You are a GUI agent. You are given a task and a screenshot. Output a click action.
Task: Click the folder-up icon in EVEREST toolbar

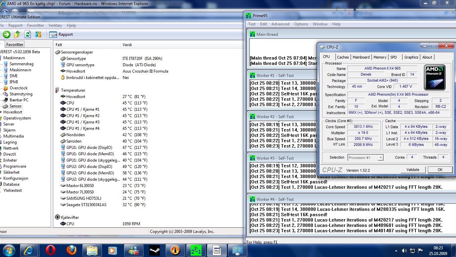coord(17,34)
